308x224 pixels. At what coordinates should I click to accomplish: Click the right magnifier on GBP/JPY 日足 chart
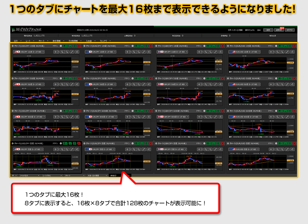click(210, 149)
